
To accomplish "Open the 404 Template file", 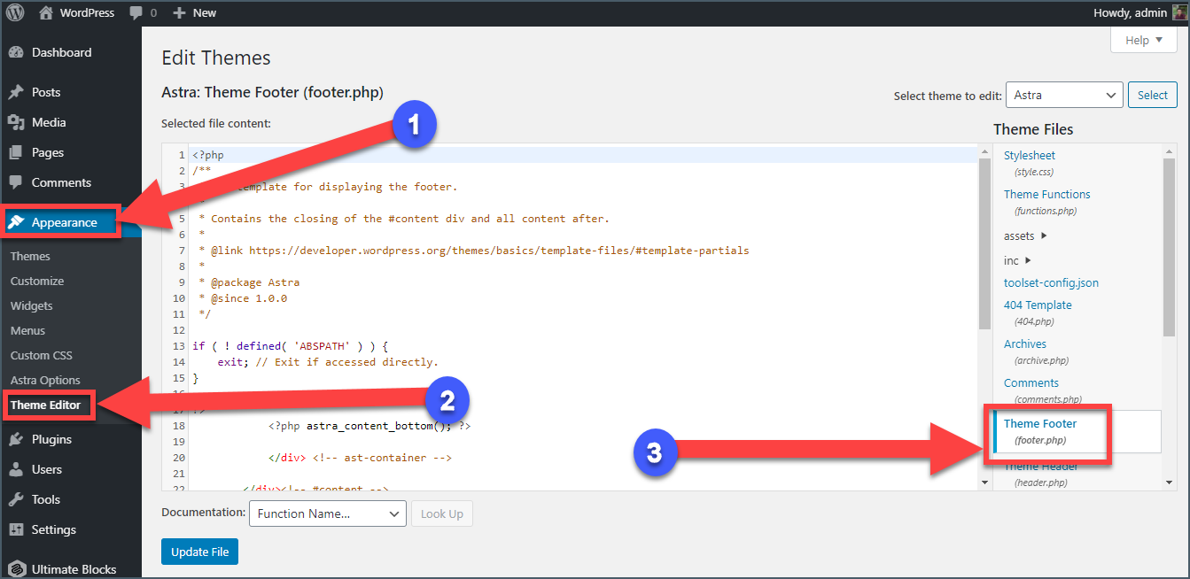I will click(x=1038, y=305).
